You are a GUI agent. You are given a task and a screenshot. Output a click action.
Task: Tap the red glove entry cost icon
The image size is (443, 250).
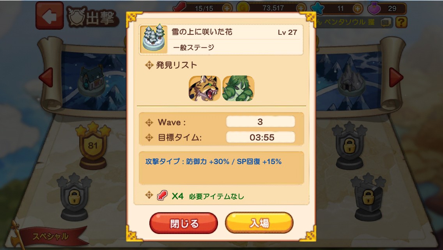(162, 195)
